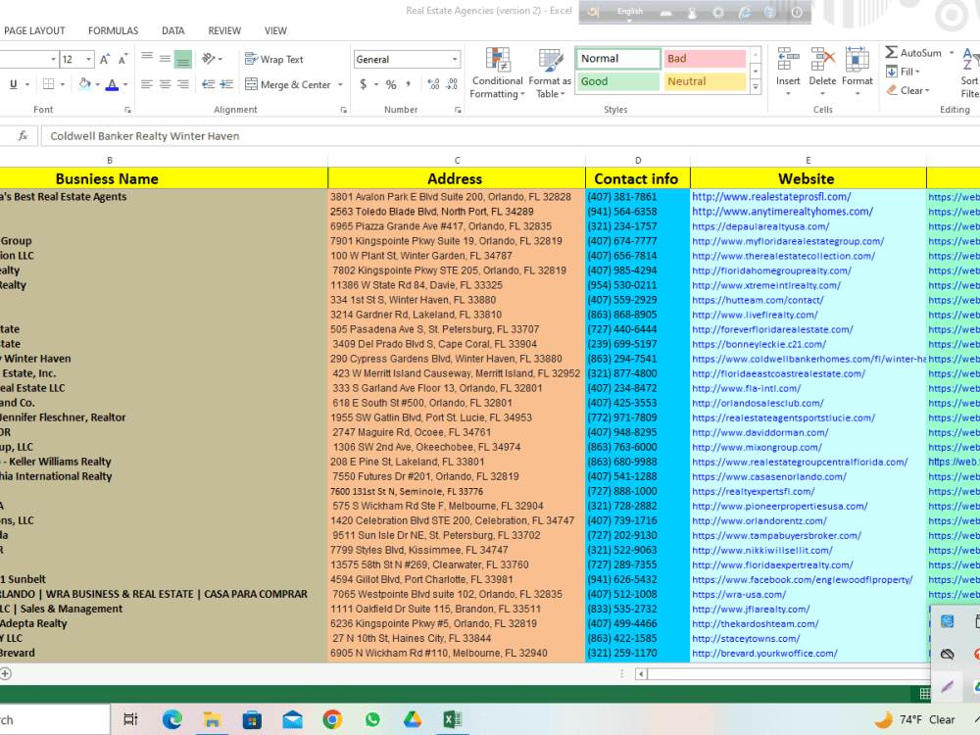Open the realestateprosfl.com link
Image resolution: width=980 pixels, height=735 pixels.
pyautogui.click(x=771, y=197)
